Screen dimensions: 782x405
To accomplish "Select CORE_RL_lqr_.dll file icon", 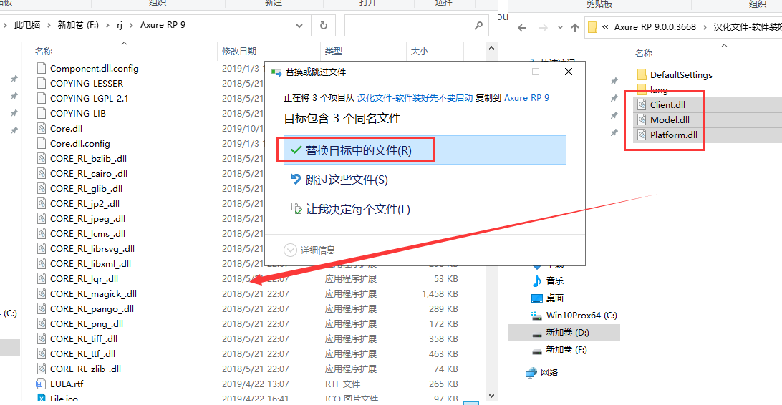I will click(42, 278).
